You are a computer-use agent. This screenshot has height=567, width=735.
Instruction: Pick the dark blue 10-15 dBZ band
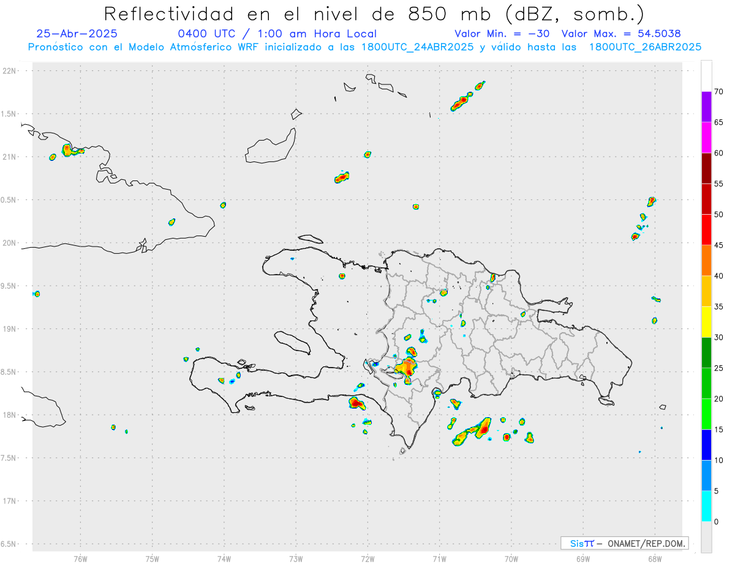[x=706, y=445]
